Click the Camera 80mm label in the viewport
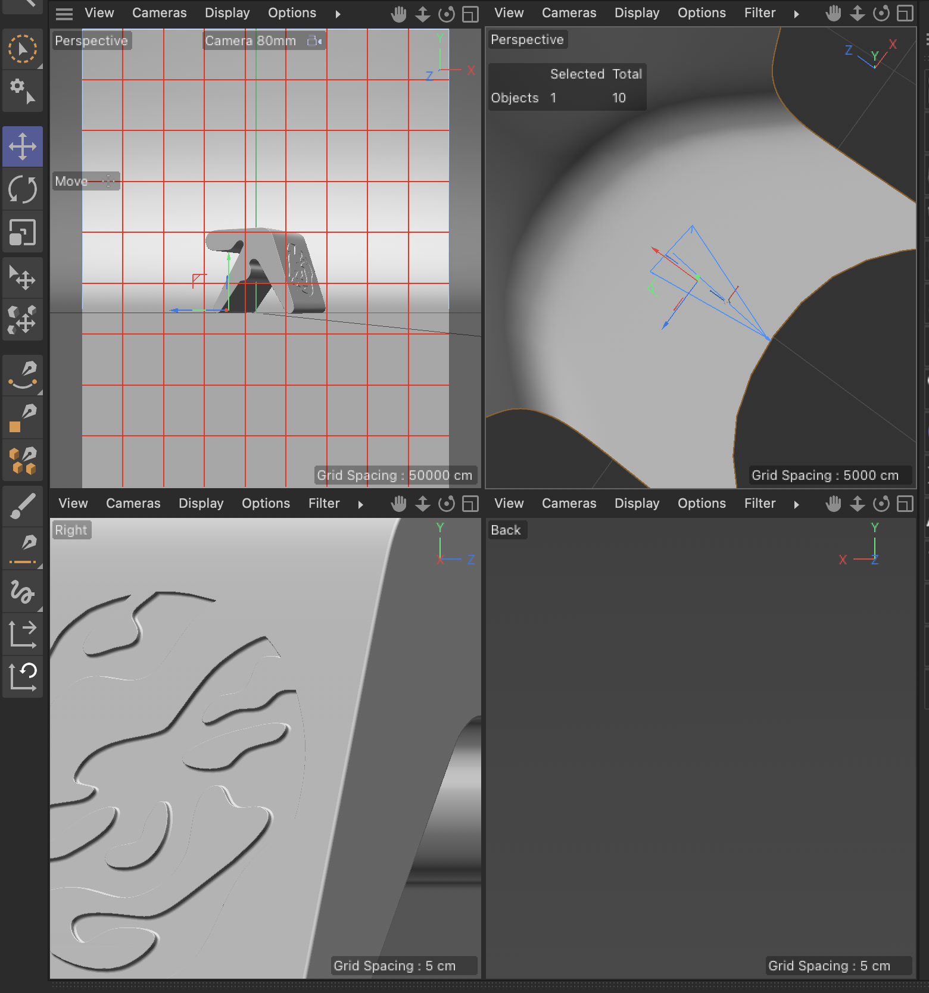The height and width of the screenshot is (993, 929). 250,40
